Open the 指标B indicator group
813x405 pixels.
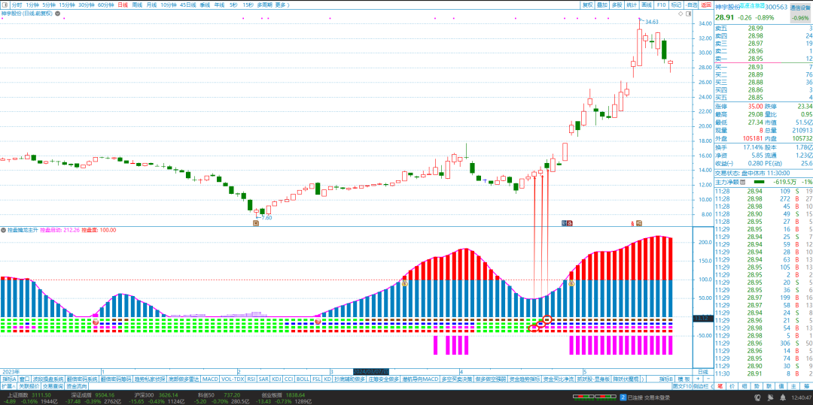[x=666, y=379]
